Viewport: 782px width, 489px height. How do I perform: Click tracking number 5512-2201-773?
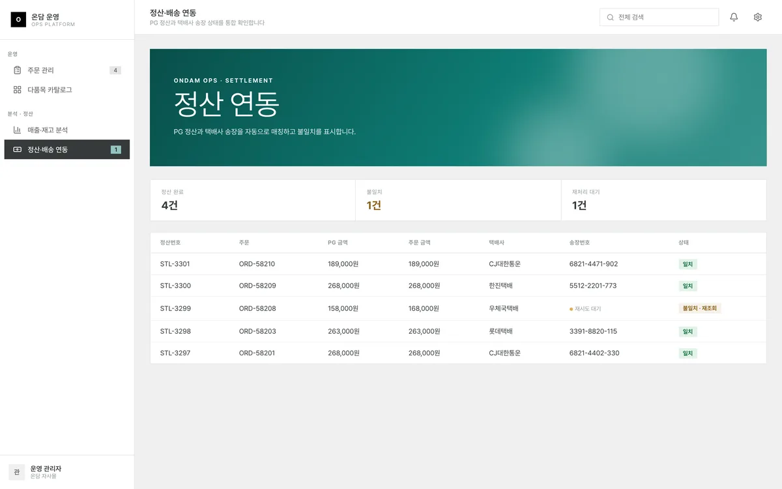(x=593, y=286)
